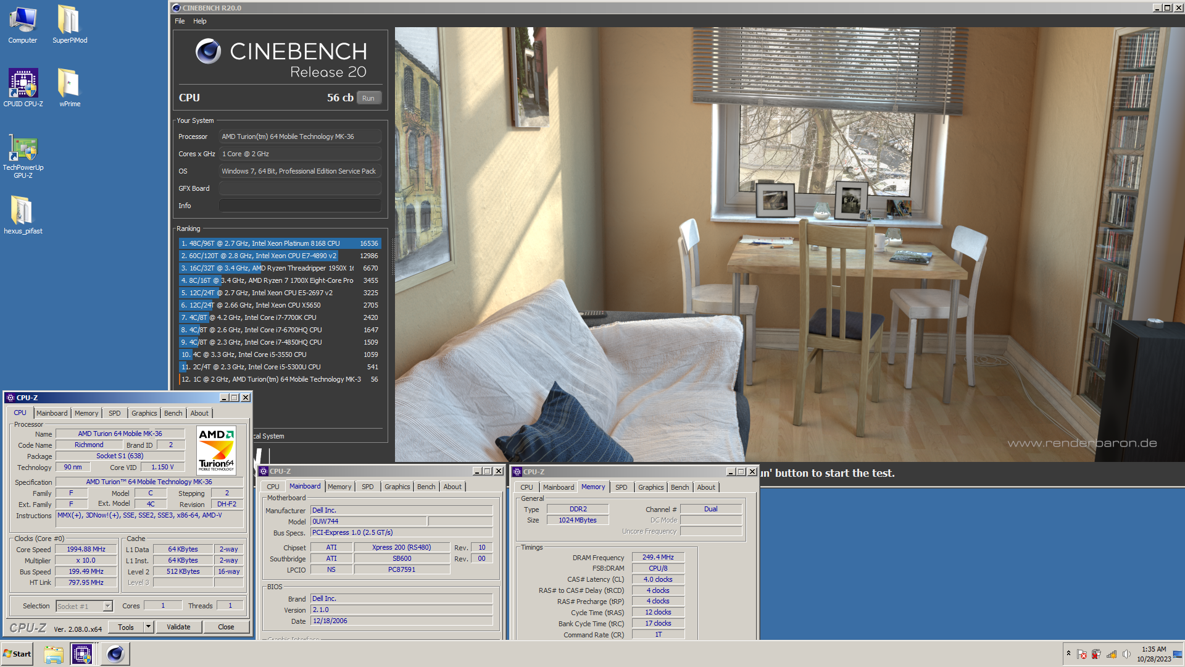The width and height of the screenshot is (1185, 667).
Task: Select the CPUID CPU-Z desktop shortcut
Action: pos(23,88)
